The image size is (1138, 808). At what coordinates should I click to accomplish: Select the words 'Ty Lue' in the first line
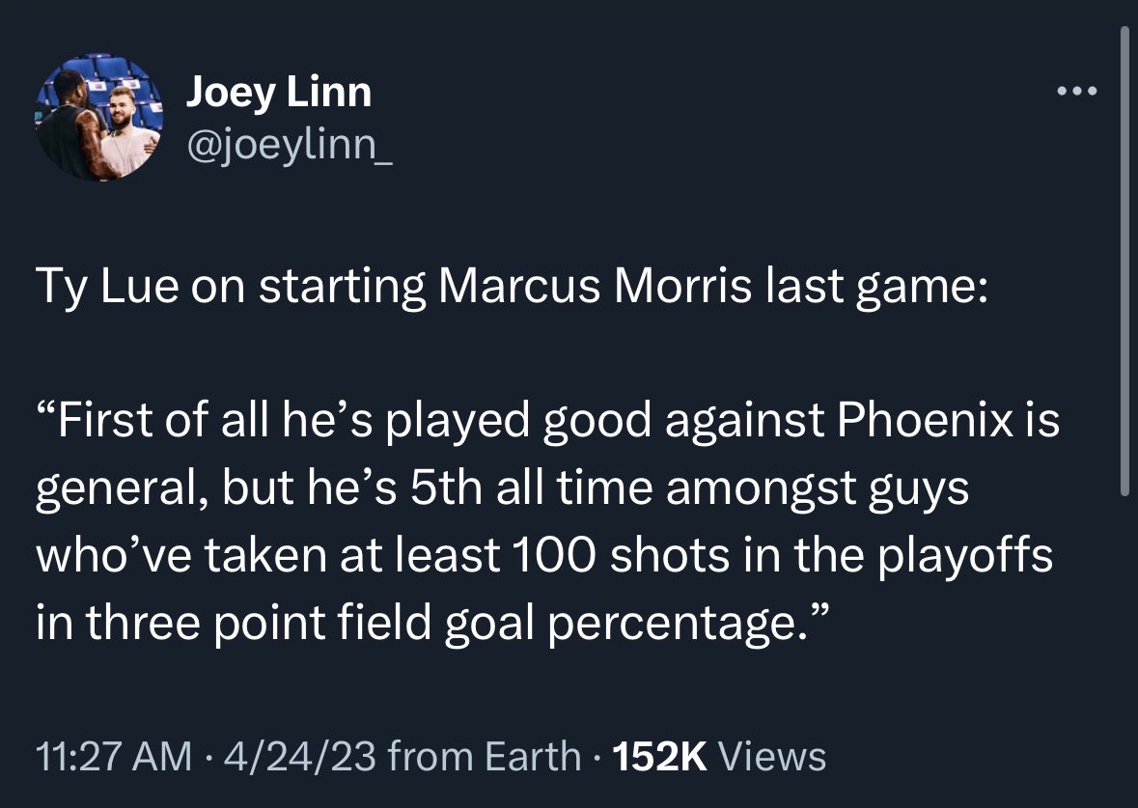coord(107,287)
